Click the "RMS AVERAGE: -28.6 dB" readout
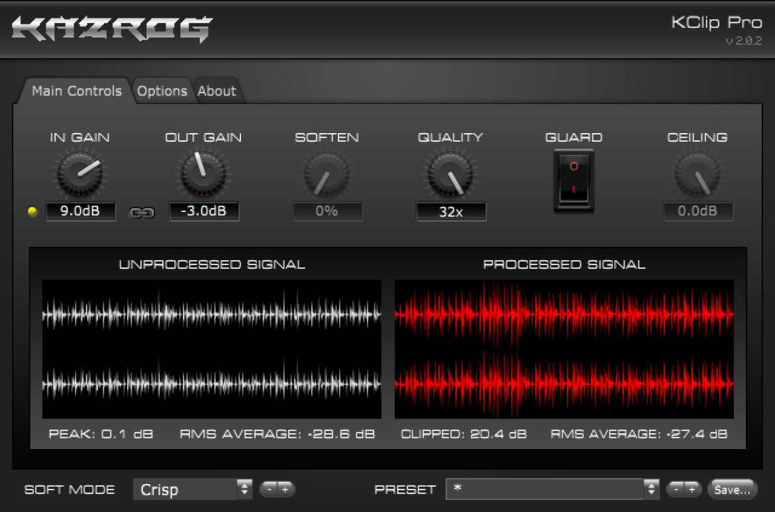 [x=278, y=434]
